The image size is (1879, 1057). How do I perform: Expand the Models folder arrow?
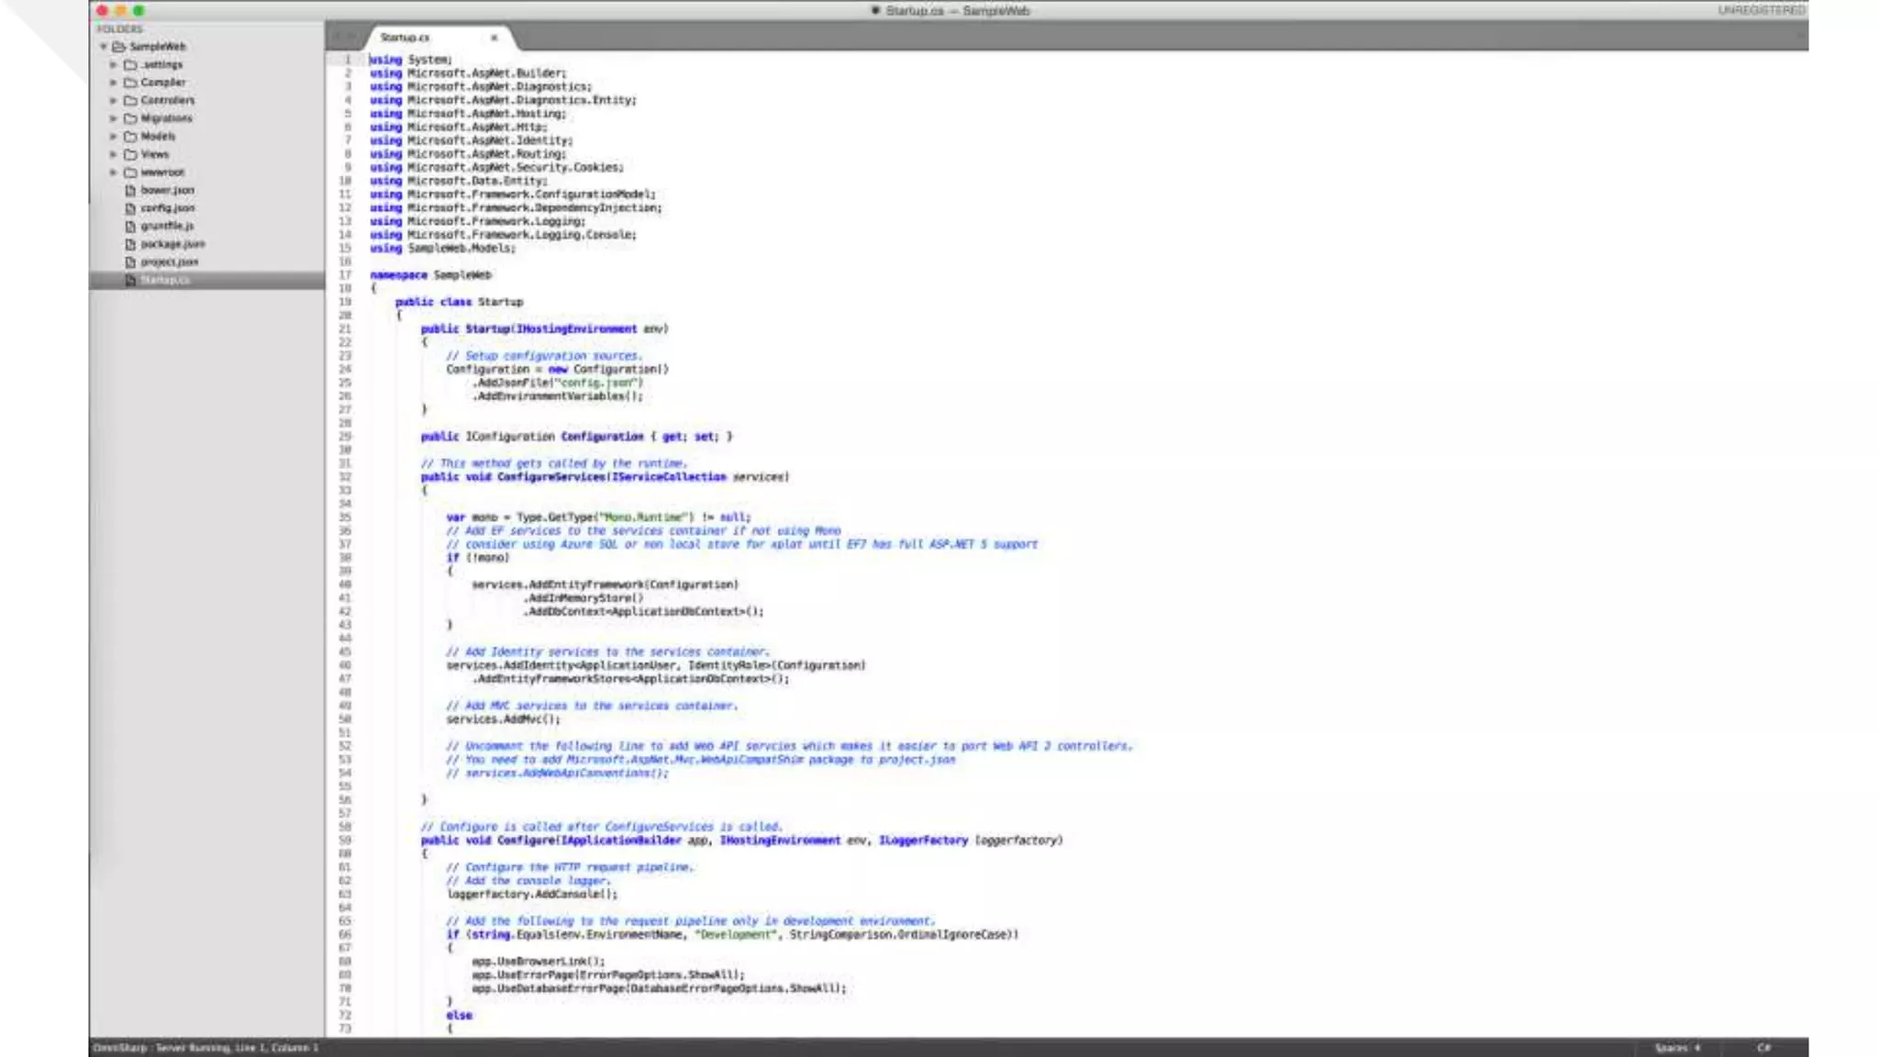pos(114,137)
